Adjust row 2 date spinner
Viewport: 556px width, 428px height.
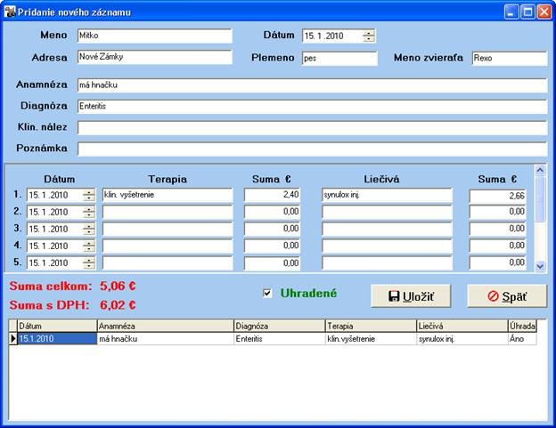pyautogui.click(x=88, y=212)
